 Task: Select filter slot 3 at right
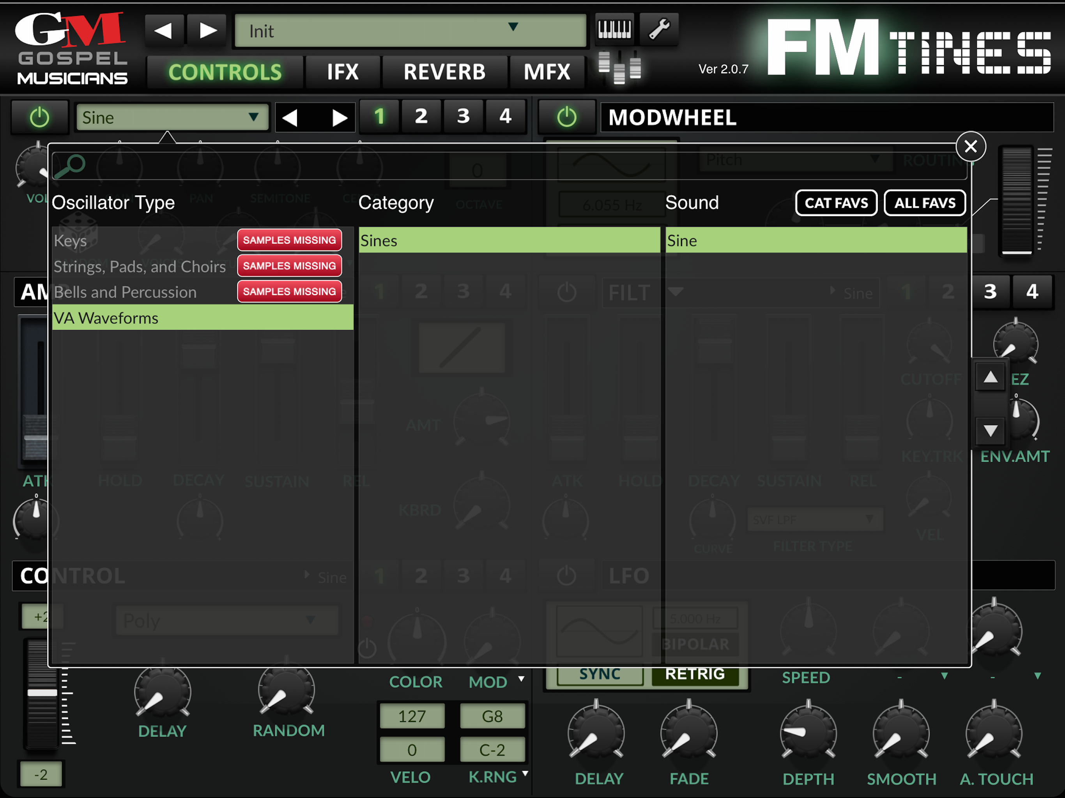pyautogui.click(x=990, y=292)
